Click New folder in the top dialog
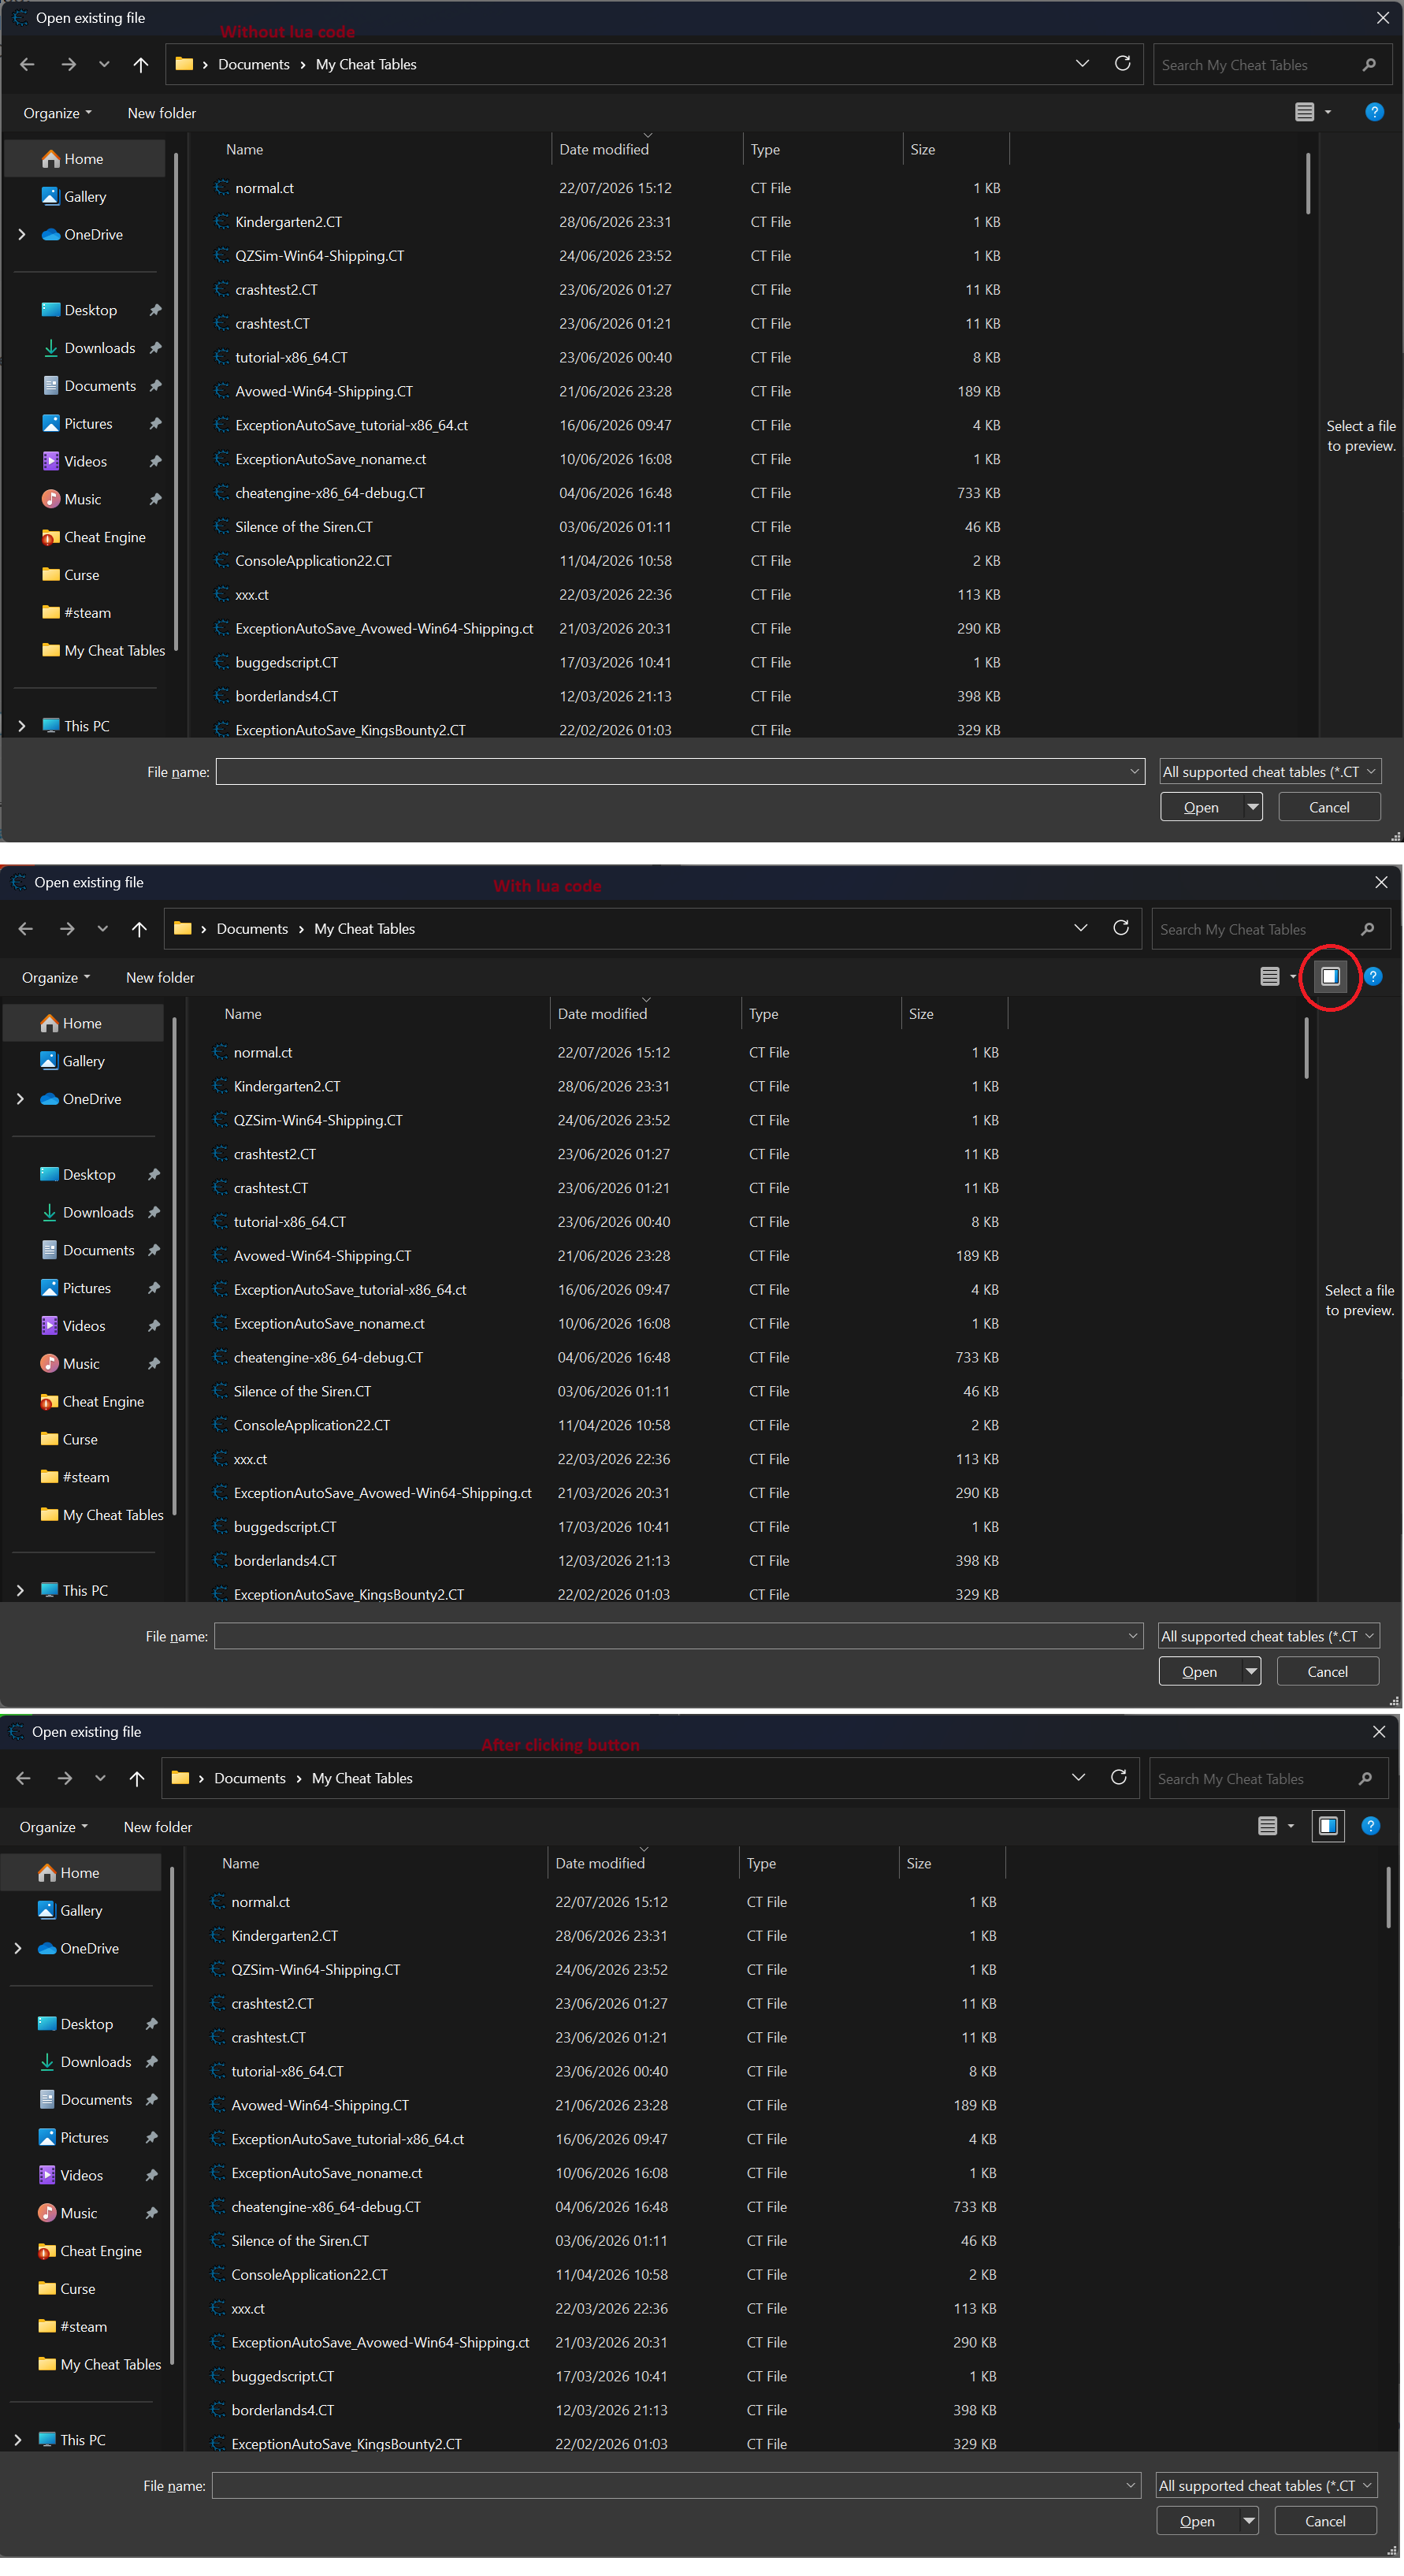Screen dimensions: 1404x2576 pyautogui.click(x=162, y=113)
